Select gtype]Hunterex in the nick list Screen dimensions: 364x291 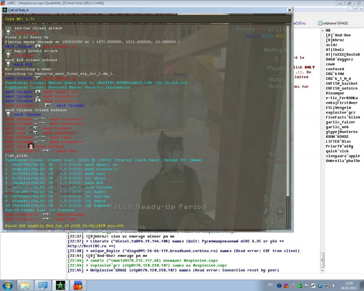coord(342,132)
